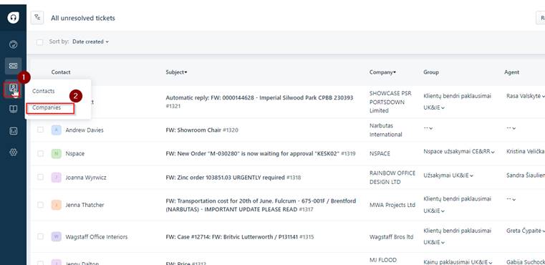545x265 pixels.
Task: Open Jenna Thatcher contact link
Action: click(85, 205)
